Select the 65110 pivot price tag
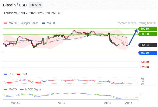 [x=148, y=53]
